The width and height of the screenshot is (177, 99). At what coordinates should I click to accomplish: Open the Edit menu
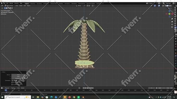coord(7,3)
